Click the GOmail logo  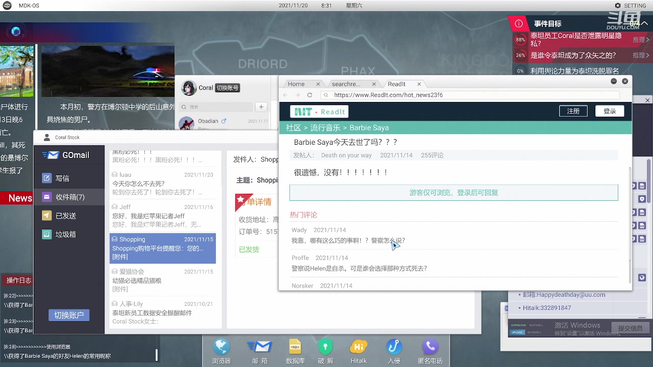[x=66, y=155]
